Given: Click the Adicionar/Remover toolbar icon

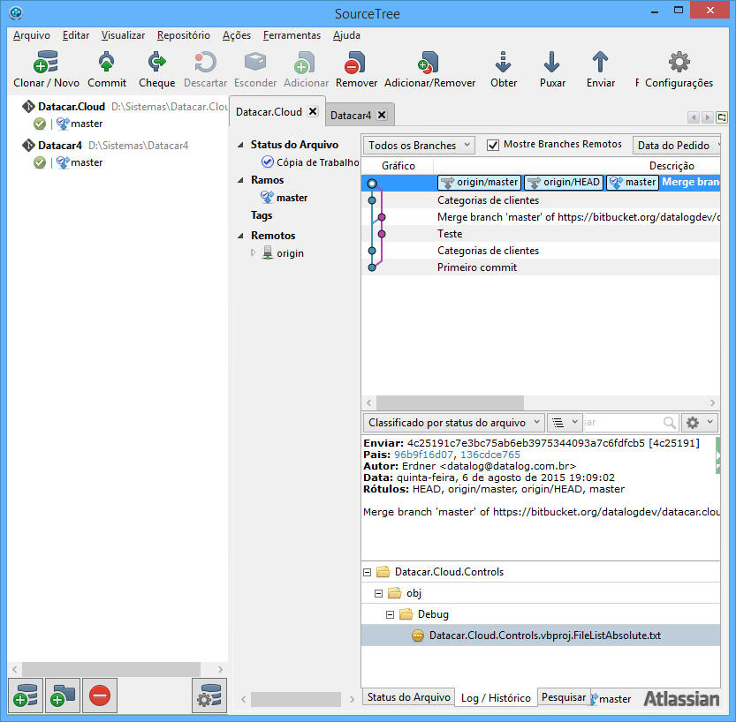Looking at the screenshot, I should 429,63.
